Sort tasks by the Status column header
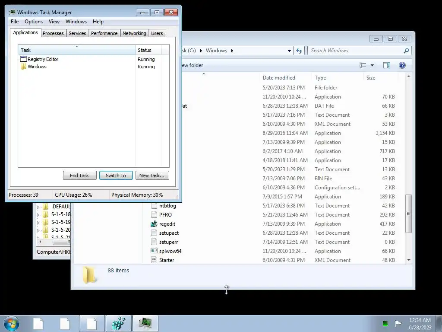 [x=148, y=50]
